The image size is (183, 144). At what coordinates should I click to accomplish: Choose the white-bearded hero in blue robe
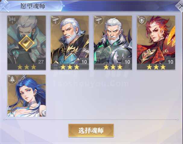click(x=70, y=43)
